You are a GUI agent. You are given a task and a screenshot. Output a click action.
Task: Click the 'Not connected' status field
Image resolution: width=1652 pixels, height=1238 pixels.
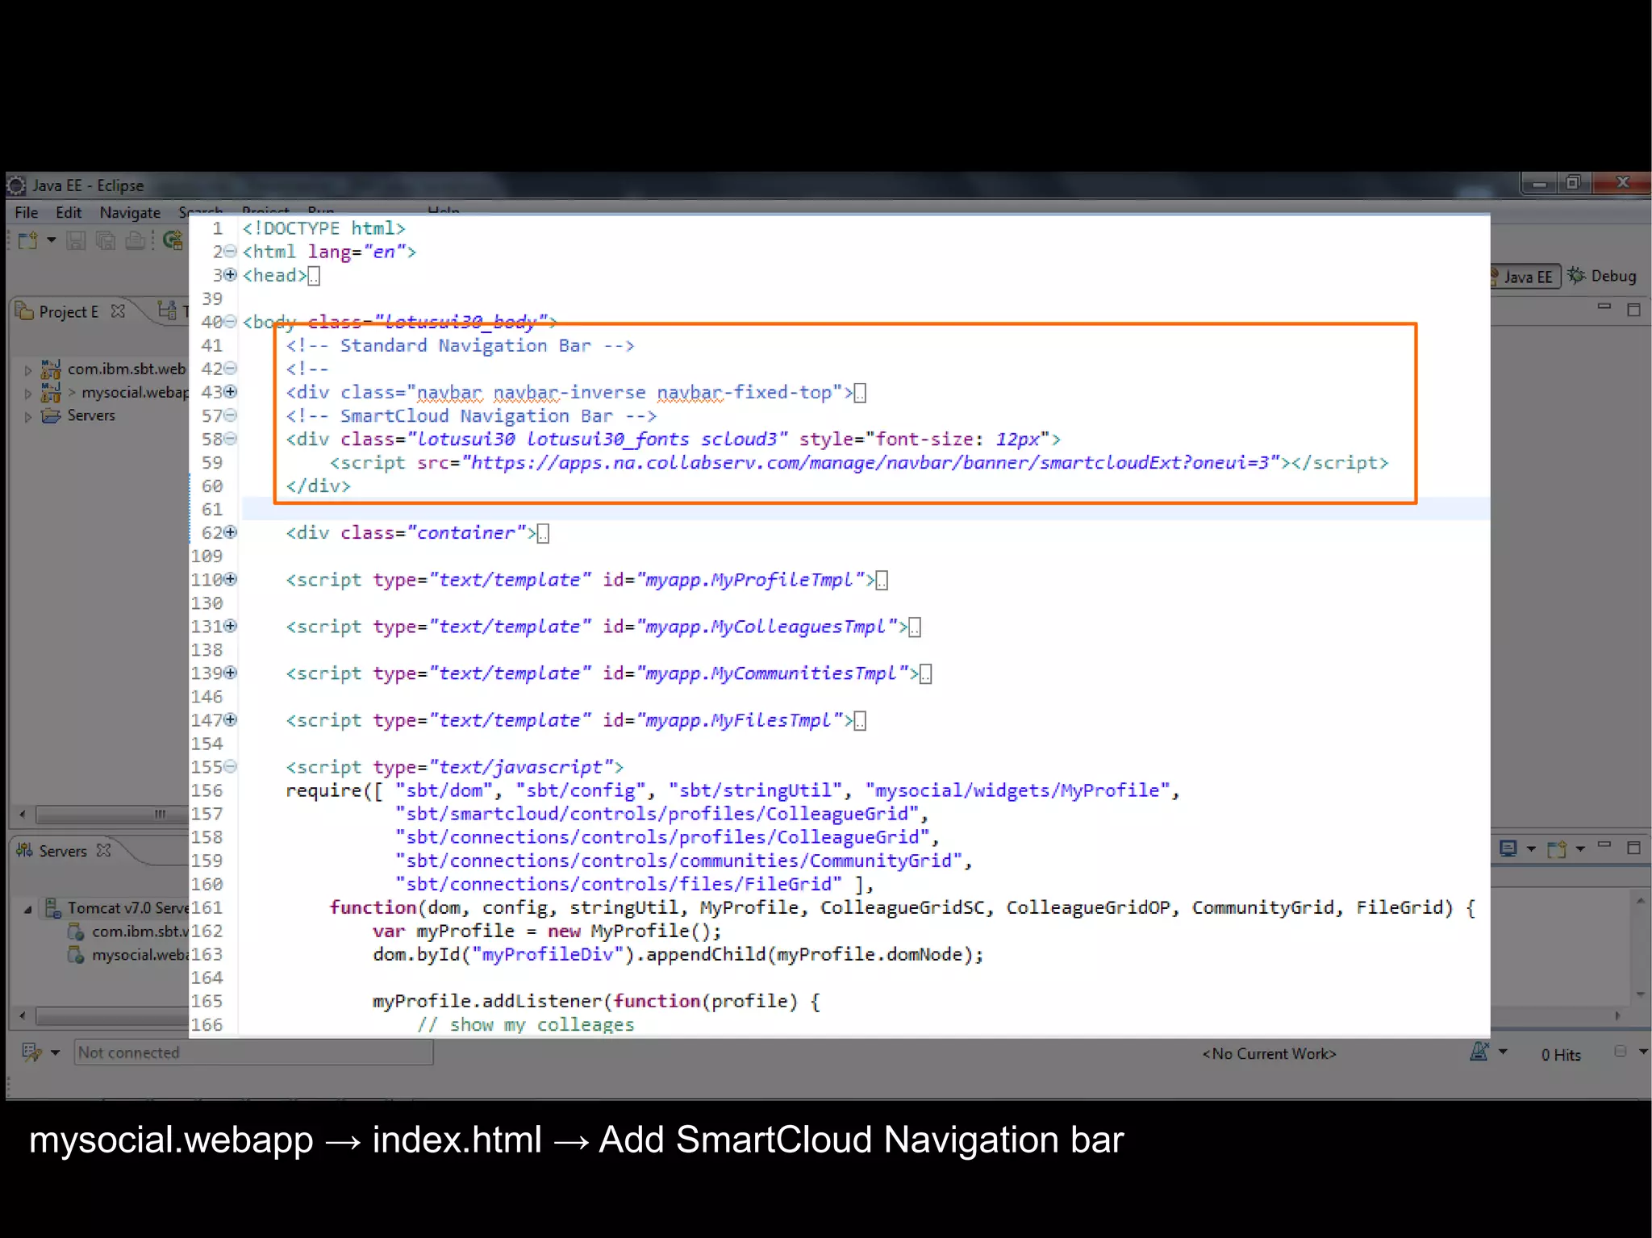253,1053
